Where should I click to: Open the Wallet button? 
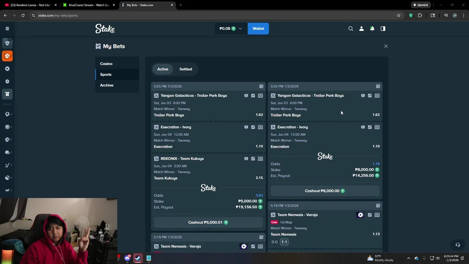pyautogui.click(x=258, y=29)
